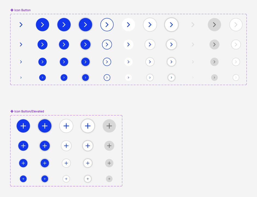Click the second-largest gray-filled chevron button

[214, 44]
